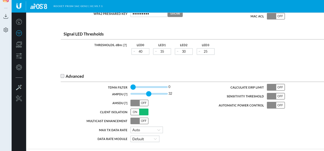This screenshot has height=151, width=324.
Task: Open the Network settings sidebar icon
Action: tap(19, 45)
